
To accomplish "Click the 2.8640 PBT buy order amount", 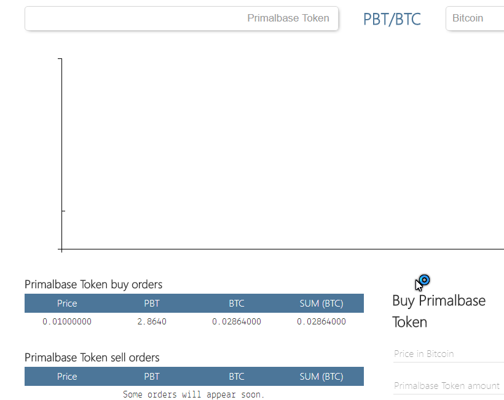I will [152, 321].
